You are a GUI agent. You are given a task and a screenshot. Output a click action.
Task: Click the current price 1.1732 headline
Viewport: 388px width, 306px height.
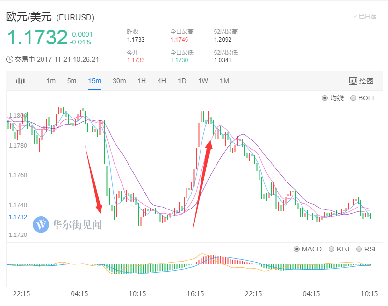[x=37, y=38]
